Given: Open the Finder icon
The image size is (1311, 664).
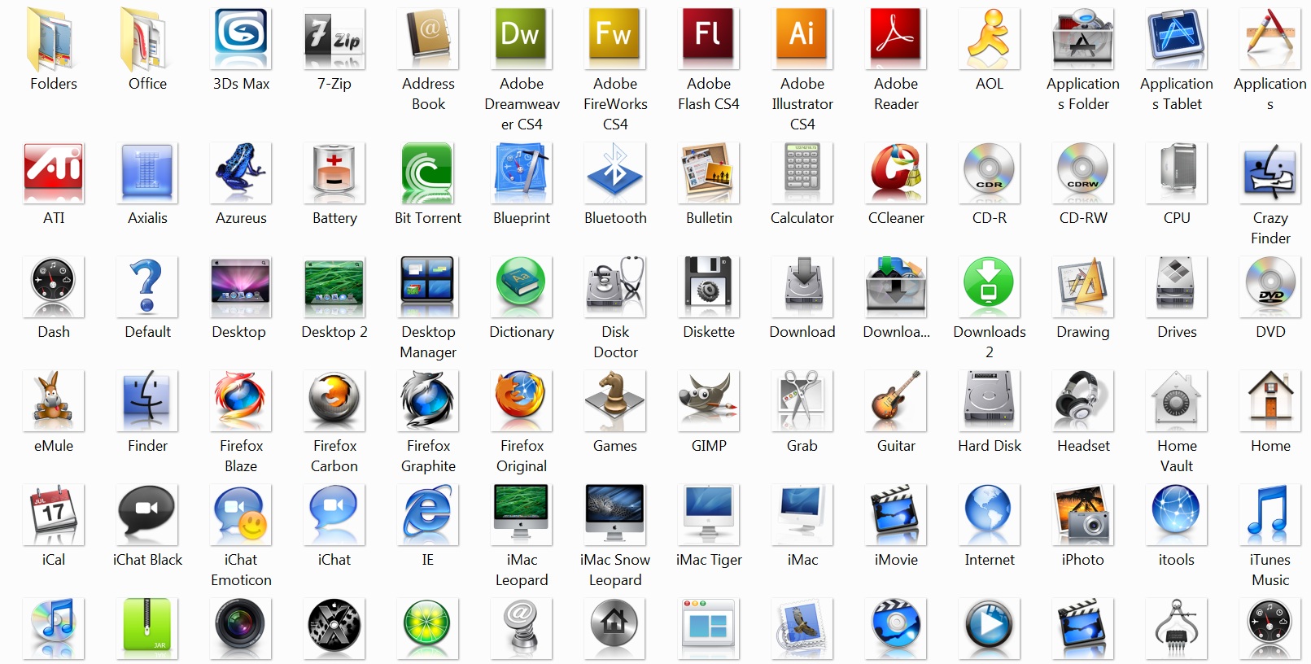Looking at the screenshot, I should tap(147, 400).
